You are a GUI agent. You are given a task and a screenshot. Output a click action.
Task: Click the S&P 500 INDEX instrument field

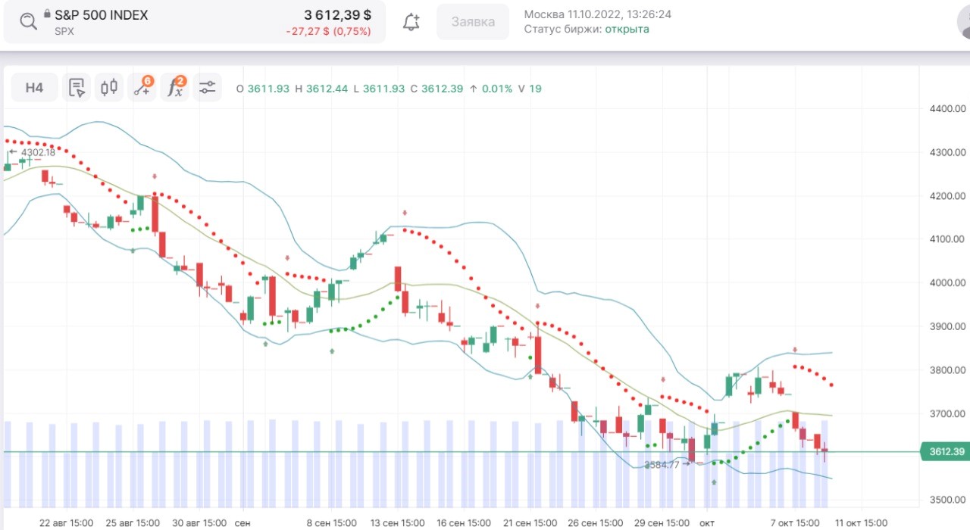pos(102,15)
